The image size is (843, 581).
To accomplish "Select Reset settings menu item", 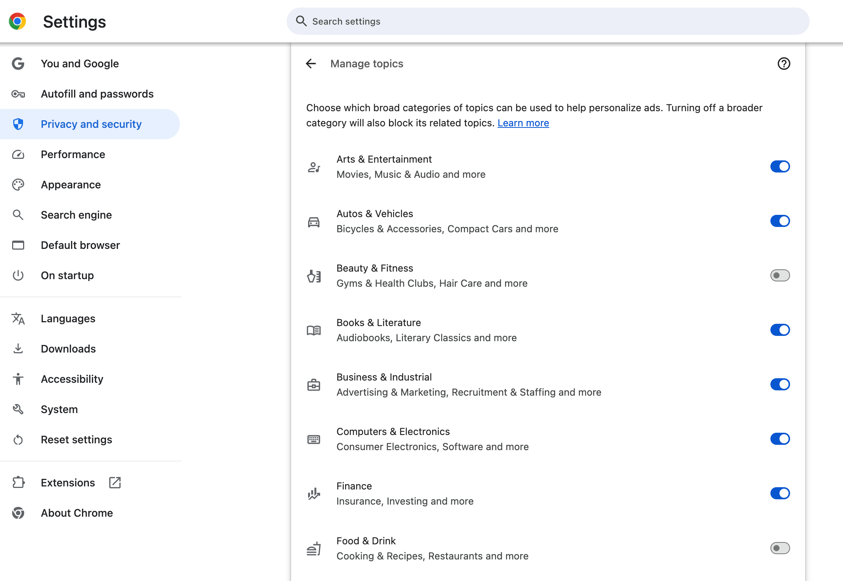I will click(76, 439).
